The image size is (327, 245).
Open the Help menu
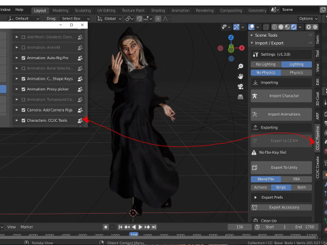pyautogui.click(x=19, y=10)
